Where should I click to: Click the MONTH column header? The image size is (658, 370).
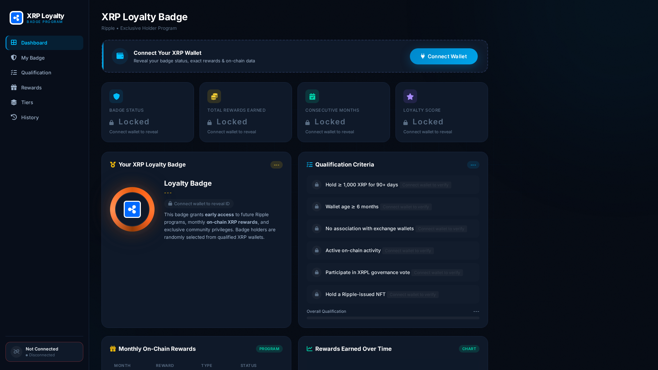point(122,366)
